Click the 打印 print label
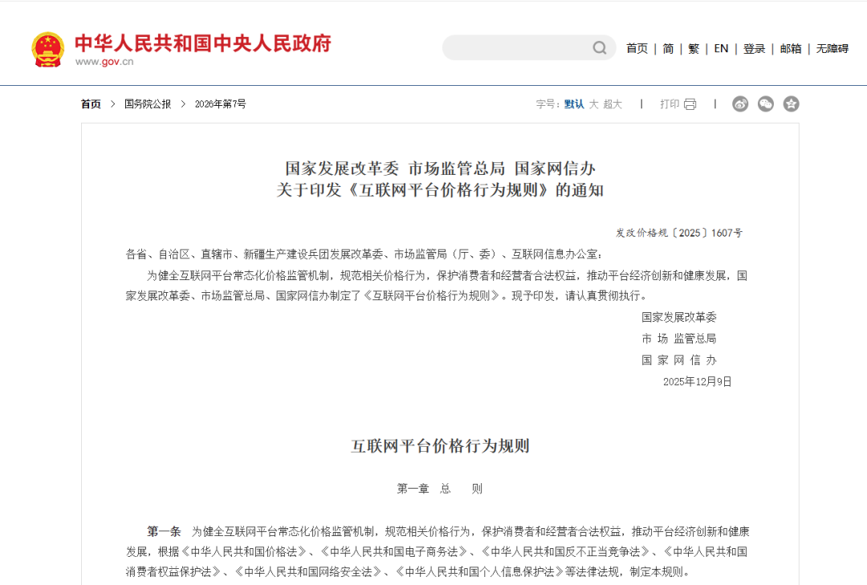This screenshot has height=585, width=867. pyautogui.click(x=670, y=104)
